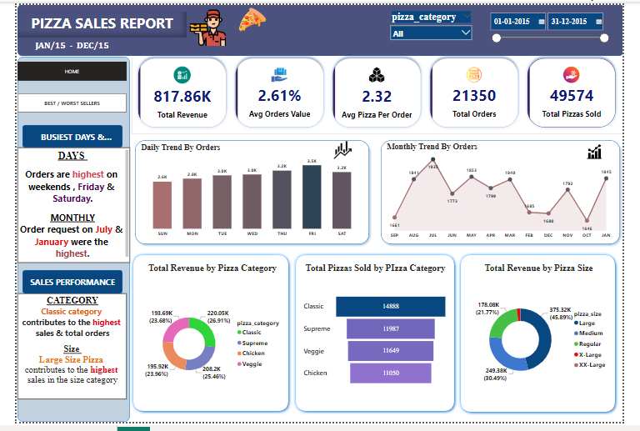The image size is (640, 431).
Task: Click the Total Revenue card icon
Action: [x=182, y=75]
